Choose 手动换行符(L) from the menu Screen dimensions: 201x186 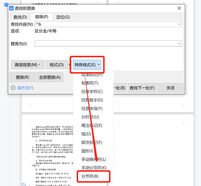[93, 159]
